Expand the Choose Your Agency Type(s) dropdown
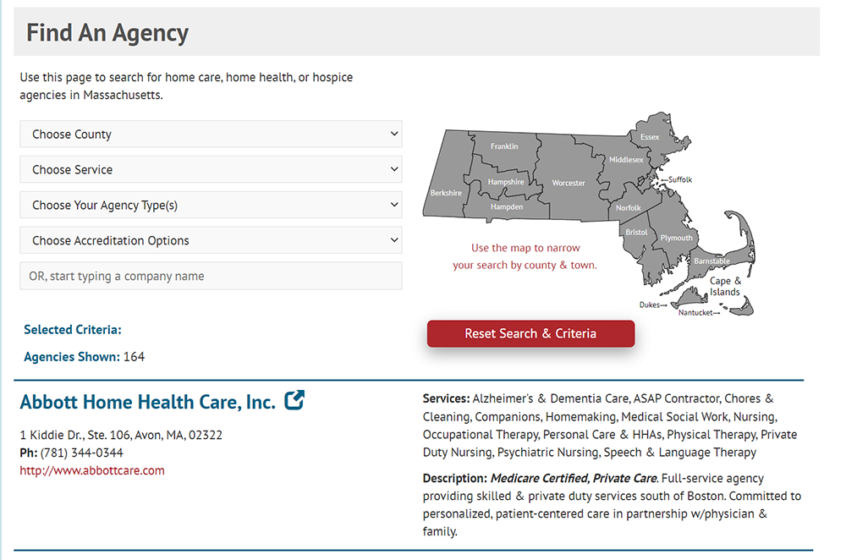The height and width of the screenshot is (560, 846). [211, 205]
